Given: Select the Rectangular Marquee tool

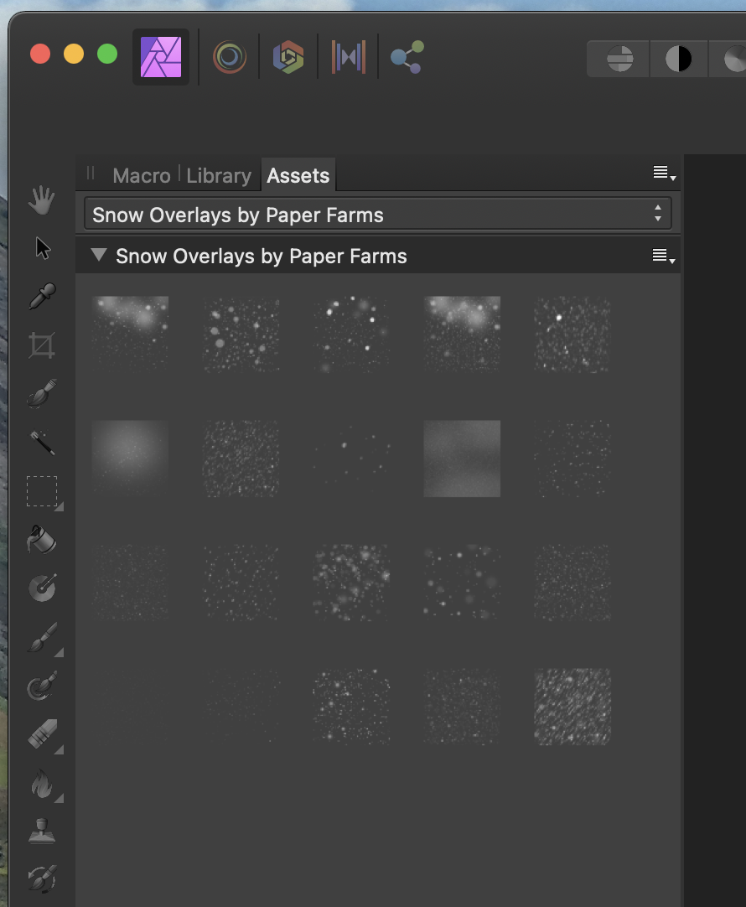Looking at the screenshot, I should pos(42,491).
